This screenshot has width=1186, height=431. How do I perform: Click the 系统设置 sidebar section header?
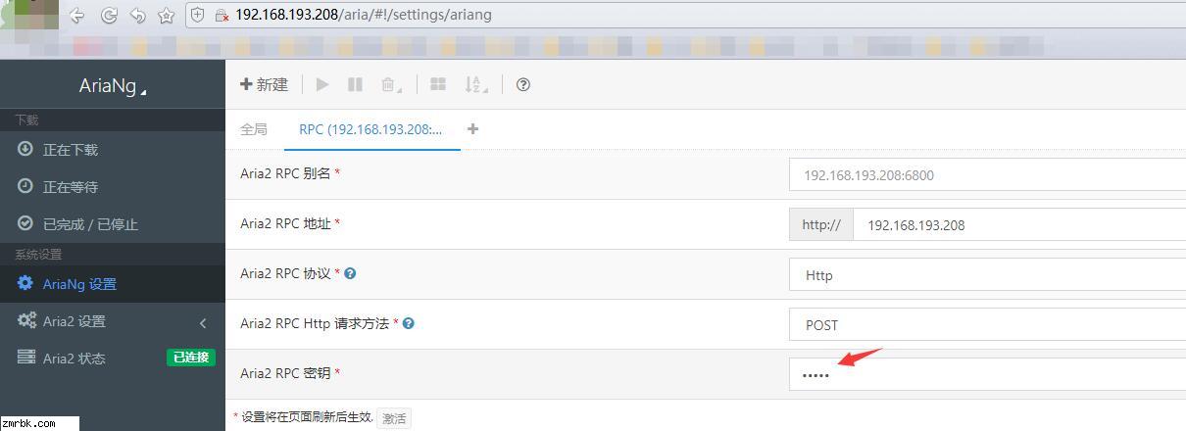(x=38, y=255)
